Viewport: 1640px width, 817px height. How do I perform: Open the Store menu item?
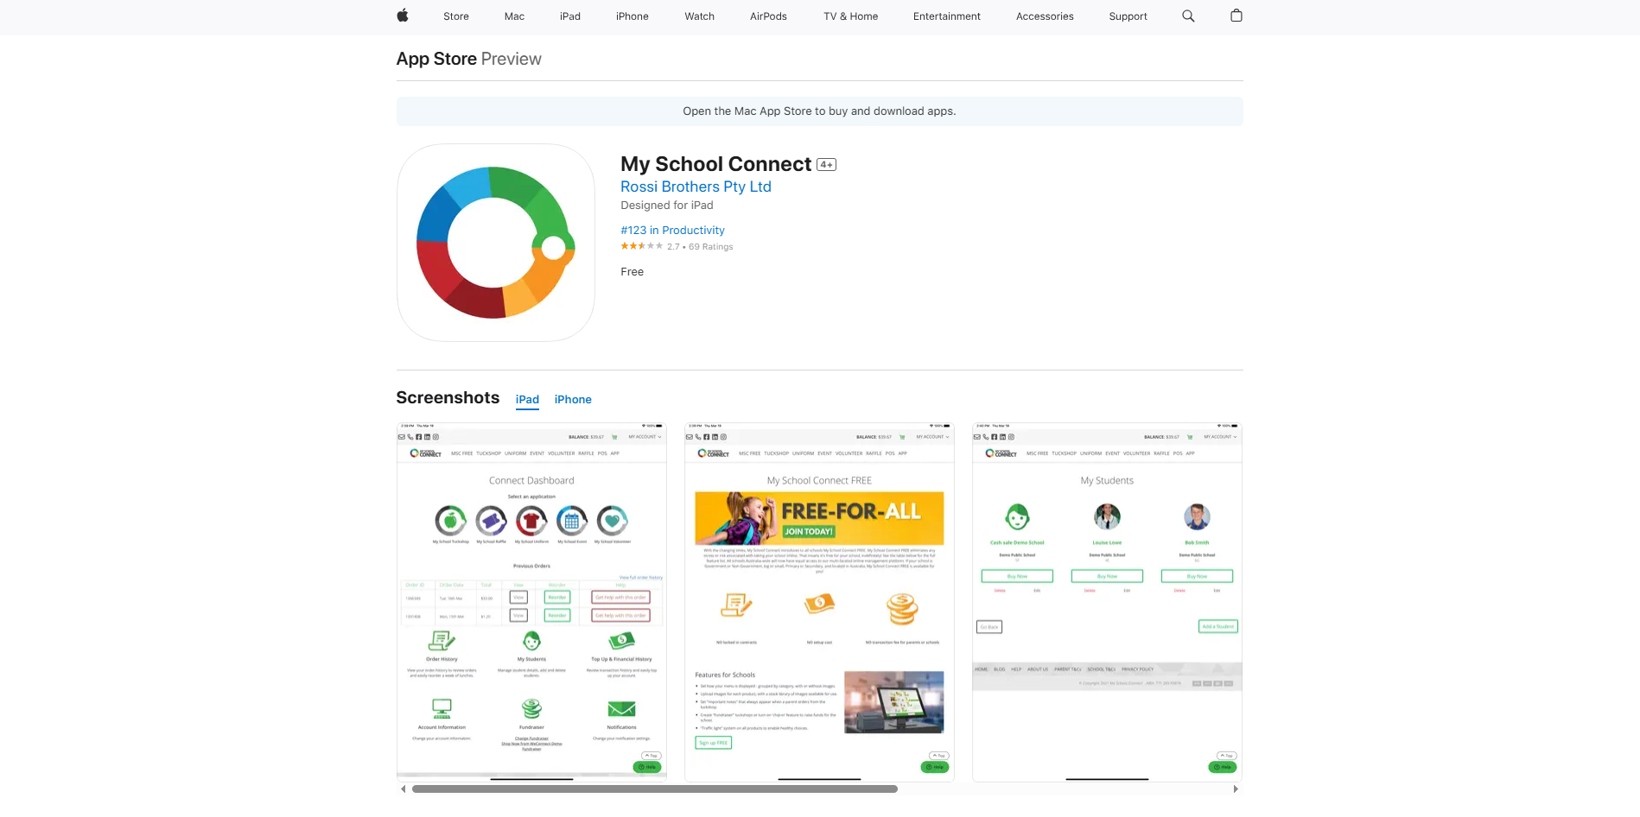(x=456, y=16)
